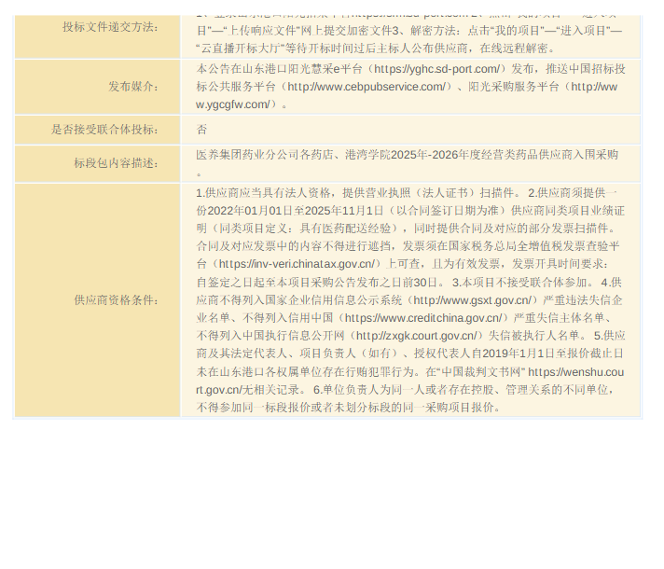Select the 是否接受联合体投标 label
Viewport: 664px width, 569px height.
104,130
